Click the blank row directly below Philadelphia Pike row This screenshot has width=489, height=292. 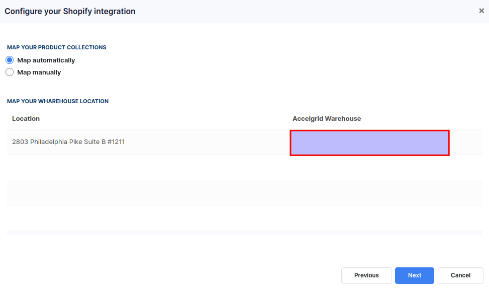(x=244, y=167)
